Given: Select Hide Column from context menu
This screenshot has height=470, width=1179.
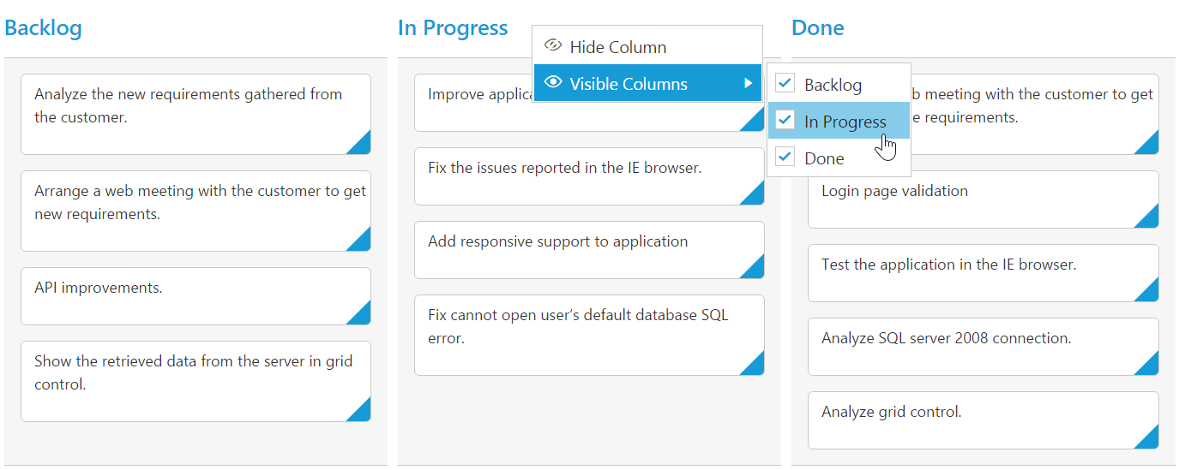Looking at the screenshot, I should pos(618,47).
